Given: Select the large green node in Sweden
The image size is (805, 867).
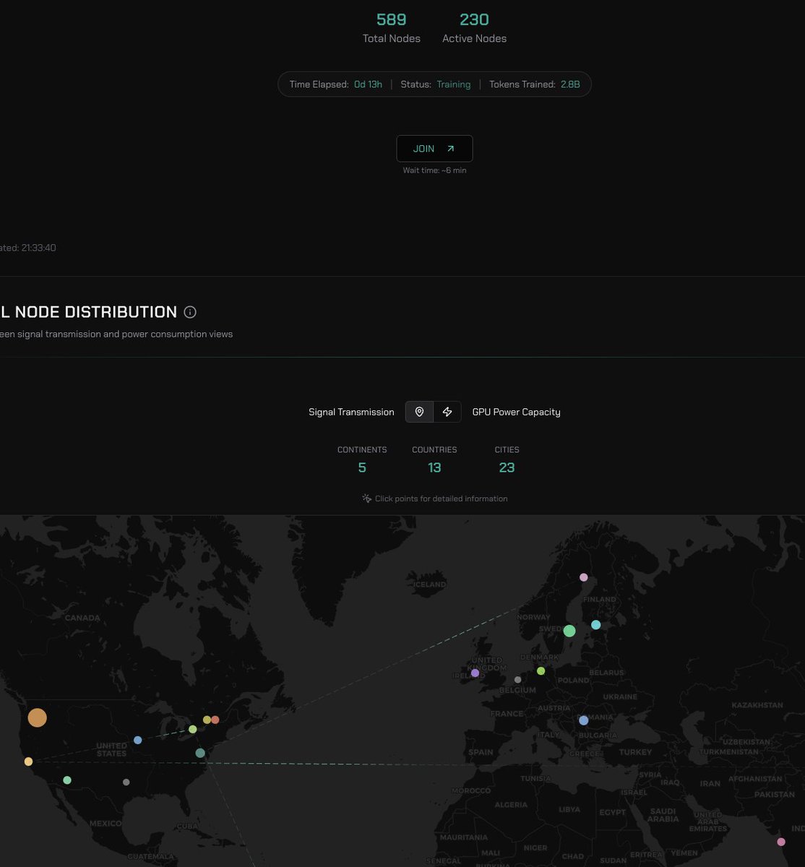Looking at the screenshot, I should (569, 631).
